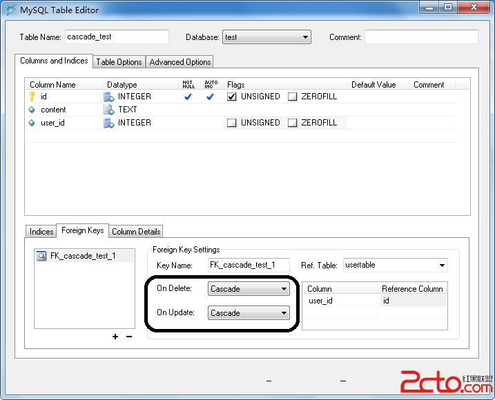Image resolution: width=495 pixels, height=400 pixels.
Task: Open the Ref. Table dropdown showing usertable
Action: point(396,265)
